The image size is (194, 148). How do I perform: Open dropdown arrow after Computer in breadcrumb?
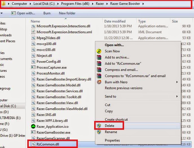[30, 4]
